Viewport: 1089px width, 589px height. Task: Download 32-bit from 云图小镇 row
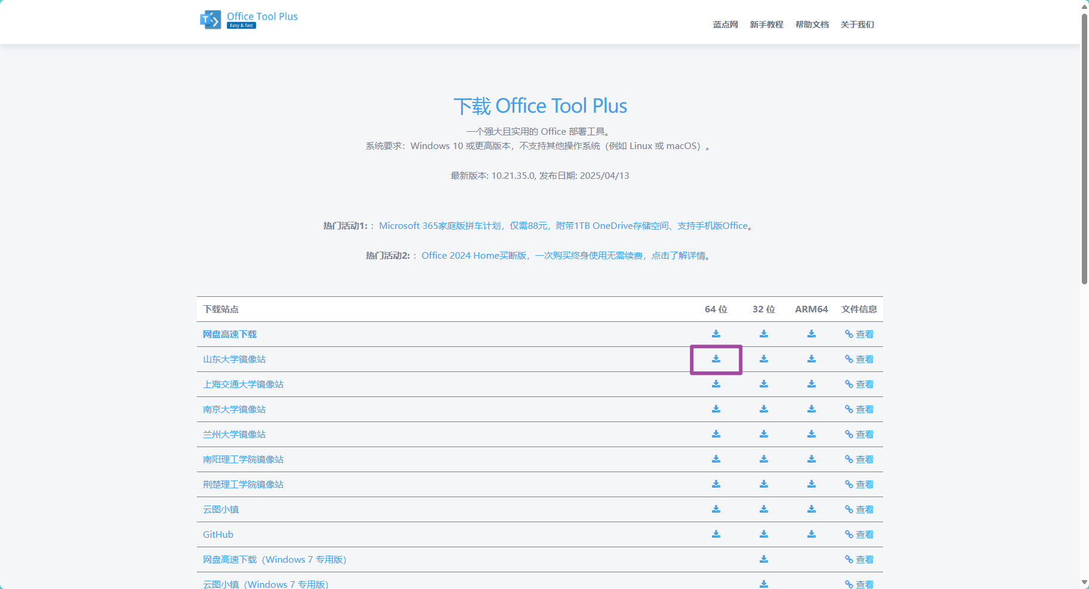pyautogui.click(x=764, y=509)
